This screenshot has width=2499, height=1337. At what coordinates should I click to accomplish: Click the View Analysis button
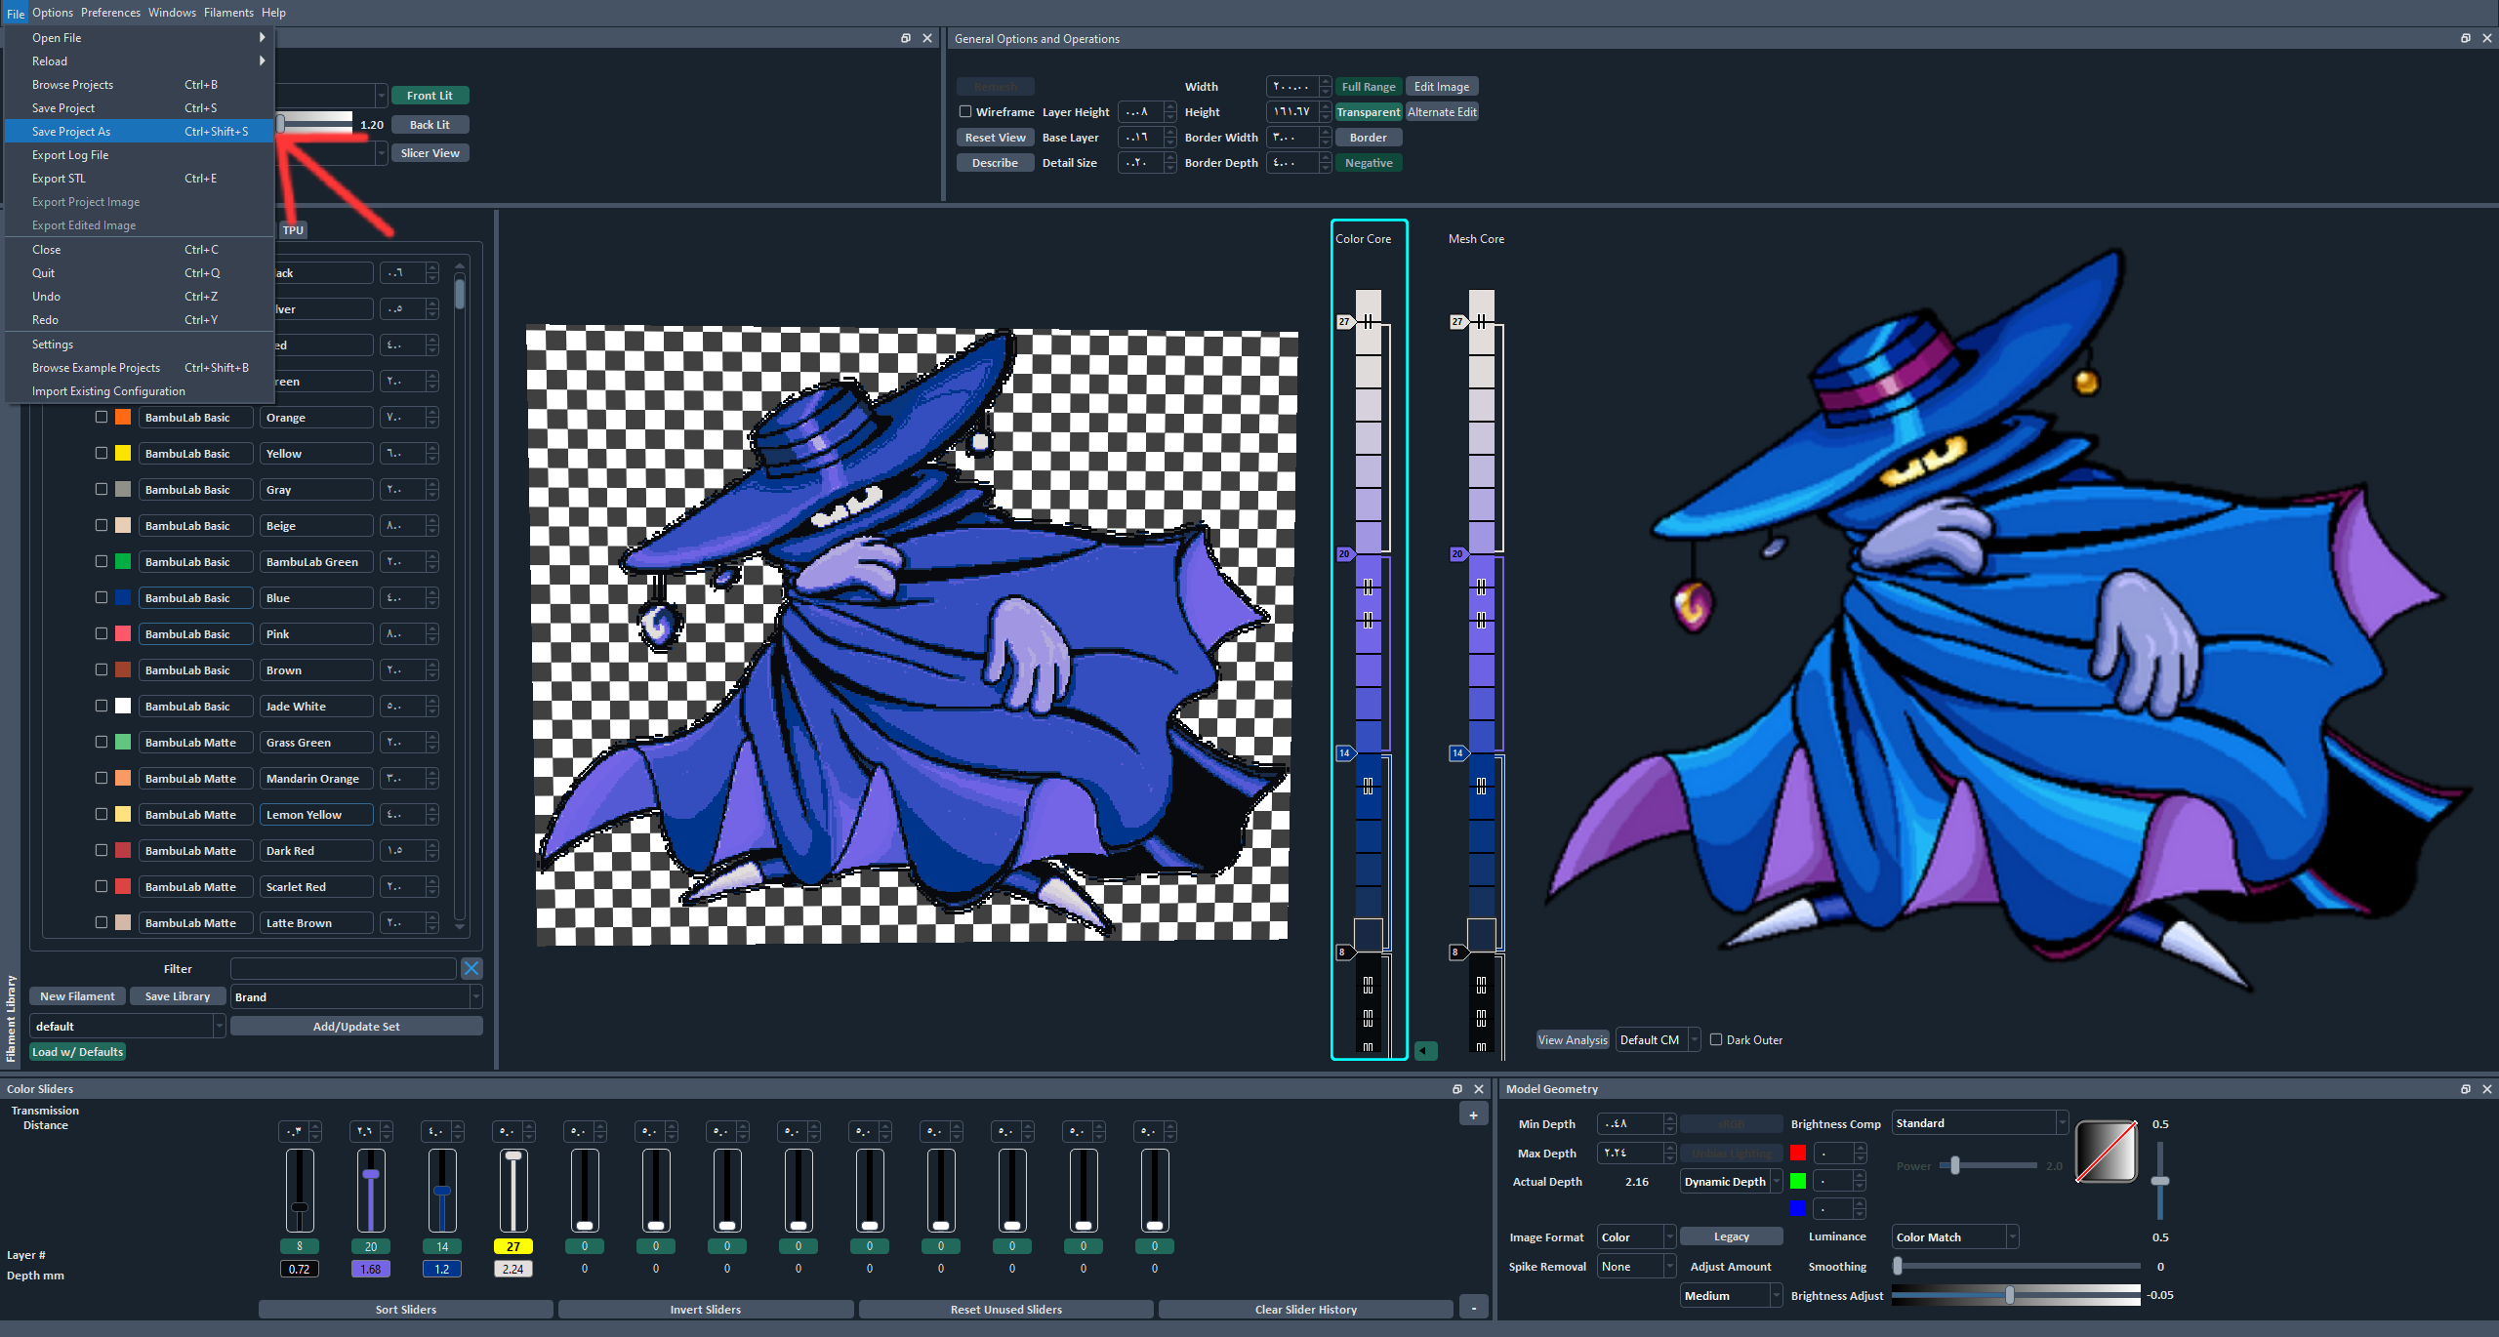click(1572, 1039)
